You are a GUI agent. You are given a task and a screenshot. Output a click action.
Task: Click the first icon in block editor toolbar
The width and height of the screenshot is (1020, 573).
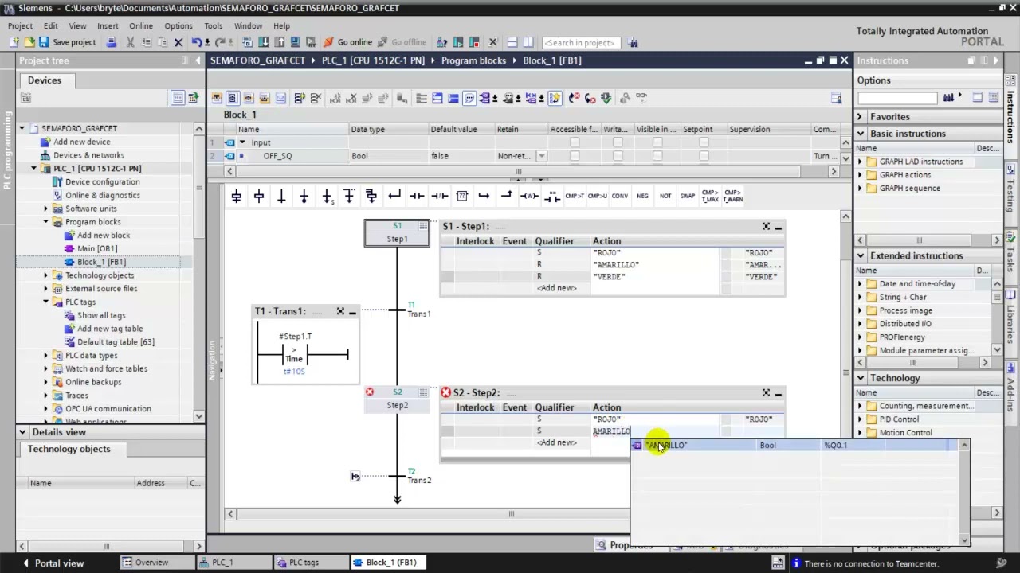[x=216, y=98]
